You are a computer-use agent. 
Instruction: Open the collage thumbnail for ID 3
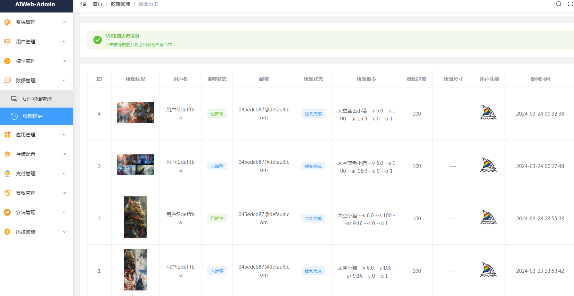(x=136, y=165)
